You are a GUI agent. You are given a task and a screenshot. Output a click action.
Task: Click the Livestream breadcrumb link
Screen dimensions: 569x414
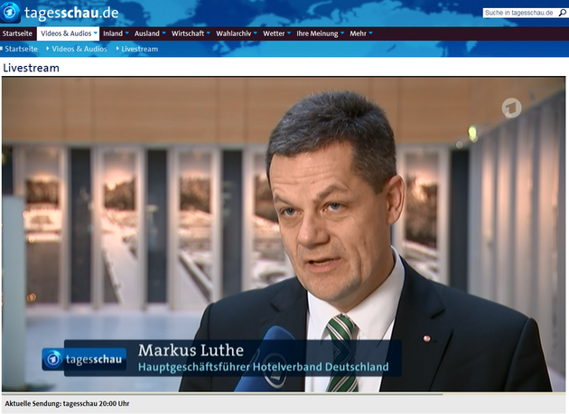click(x=139, y=49)
